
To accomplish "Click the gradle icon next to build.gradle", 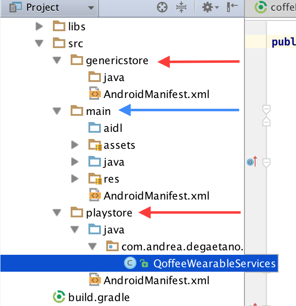I will tap(59, 297).
